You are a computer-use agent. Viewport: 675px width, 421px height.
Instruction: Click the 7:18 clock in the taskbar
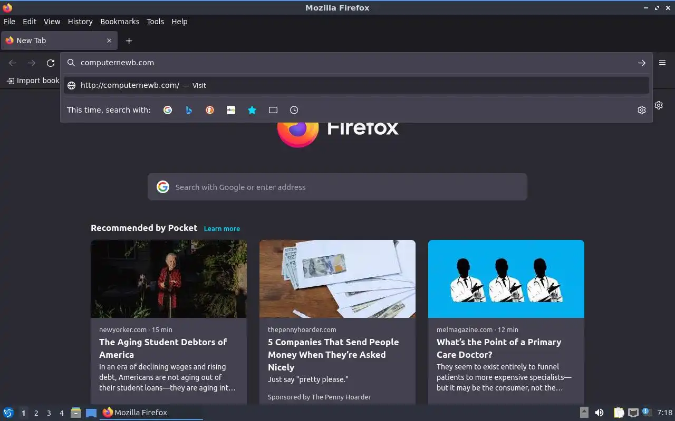coord(665,413)
